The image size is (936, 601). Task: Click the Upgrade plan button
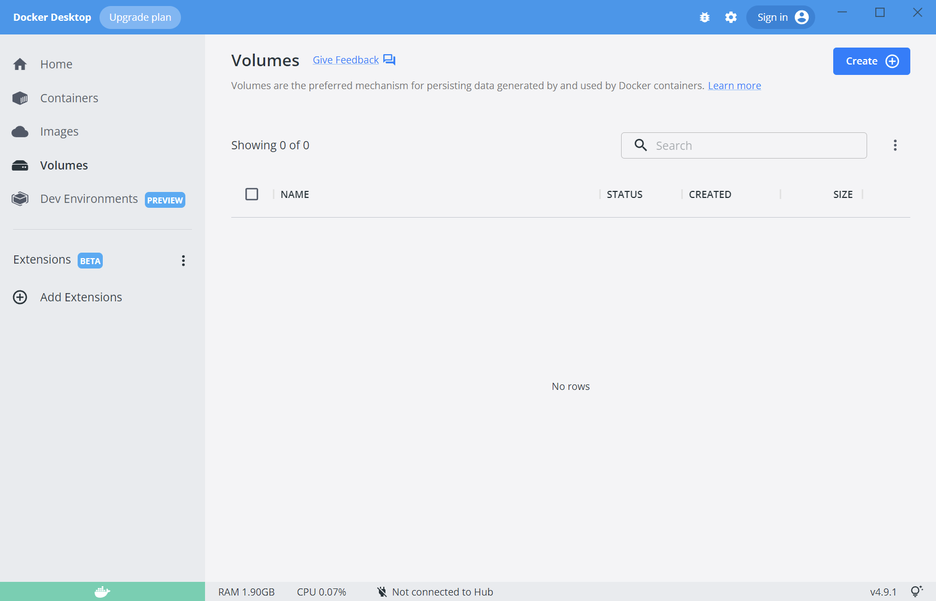pyautogui.click(x=140, y=17)
